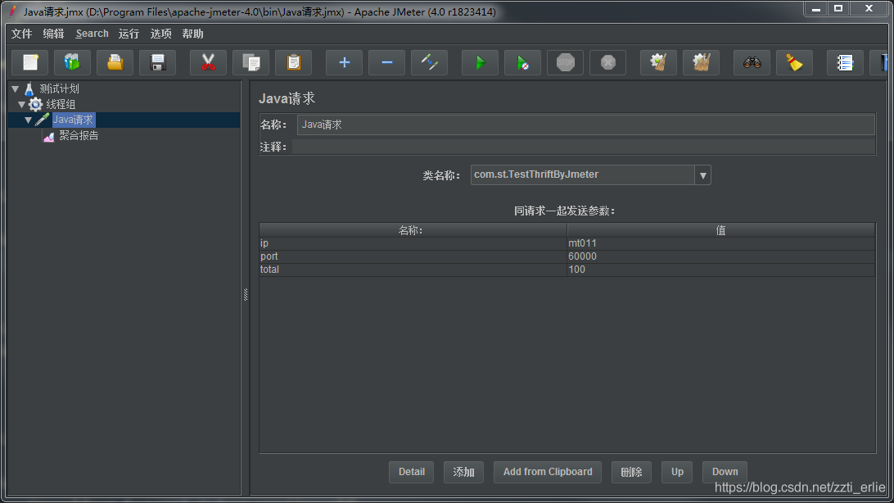894x503 pixels.
Task: Open the 类名称 class name dropdown
Action: tap(702, 174)
